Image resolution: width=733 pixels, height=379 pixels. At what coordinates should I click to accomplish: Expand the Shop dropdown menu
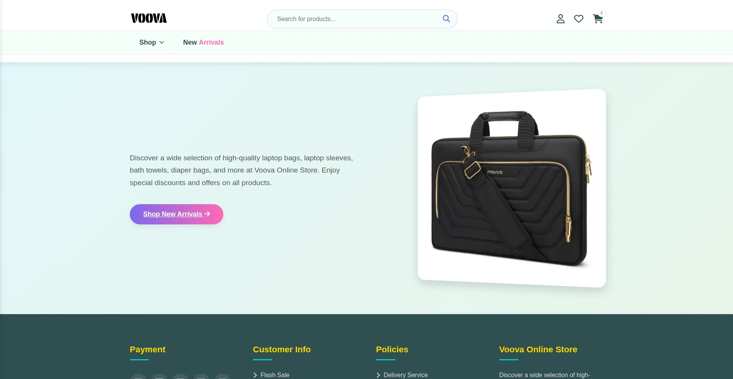(151, 42)
